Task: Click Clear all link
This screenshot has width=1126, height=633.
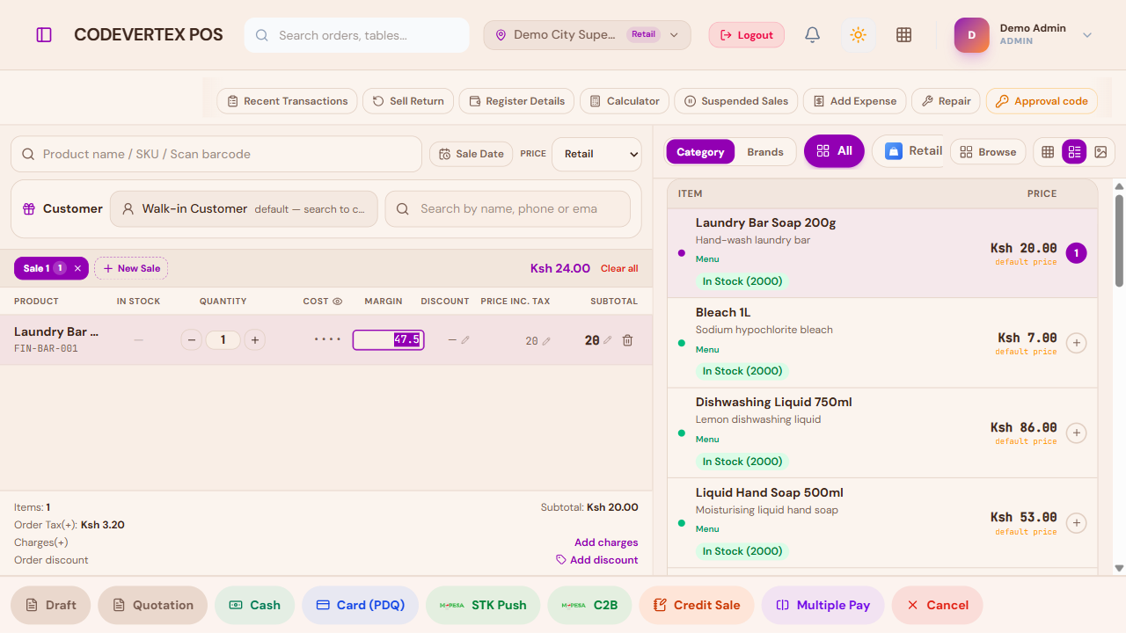Action: tap(619, 268)
